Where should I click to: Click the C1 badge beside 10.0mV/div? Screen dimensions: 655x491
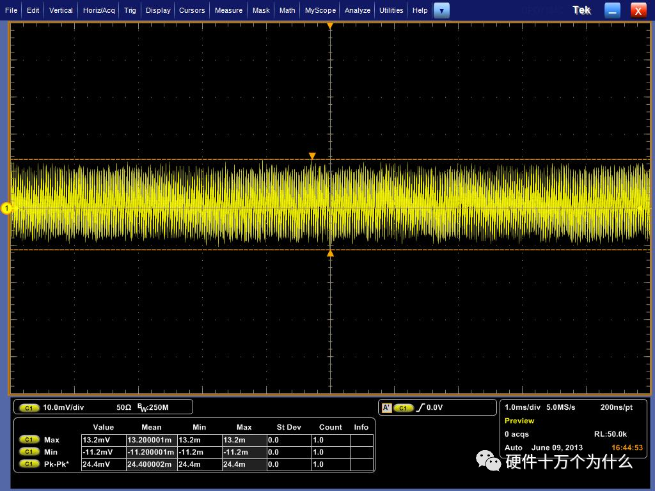point(29,407)
